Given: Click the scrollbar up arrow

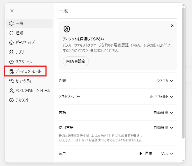Looking at the screenshot, I should (x=183, y=5).
